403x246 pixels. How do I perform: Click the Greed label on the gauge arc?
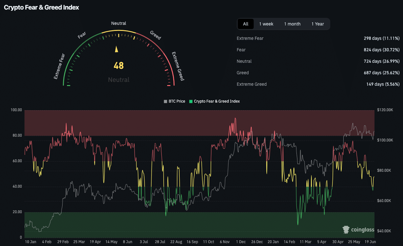click(155, 35)
